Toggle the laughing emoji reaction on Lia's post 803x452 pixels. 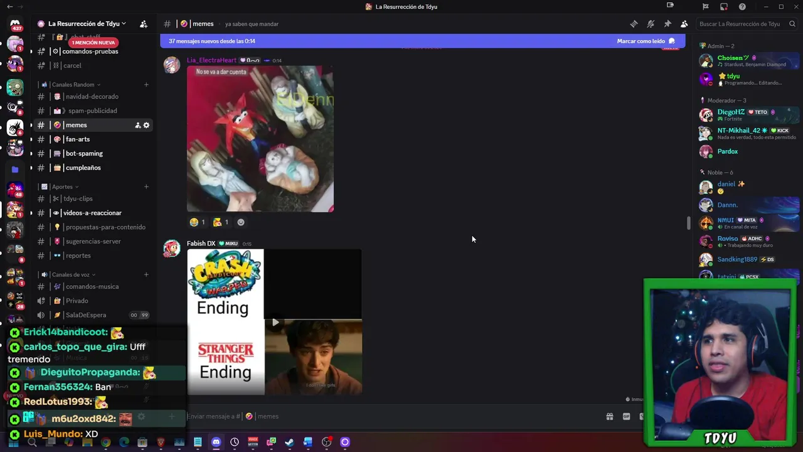pos(197,222)
